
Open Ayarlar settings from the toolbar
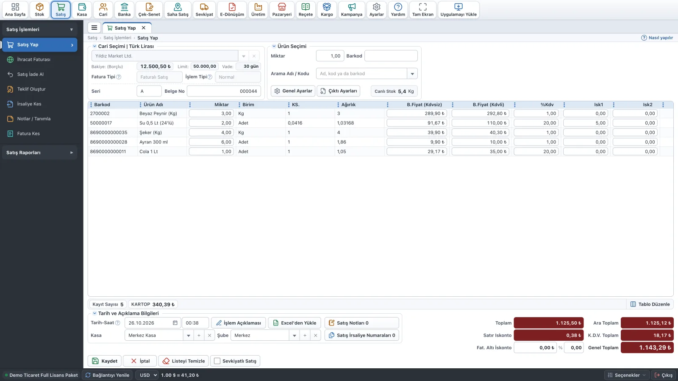tap(376, 10)
